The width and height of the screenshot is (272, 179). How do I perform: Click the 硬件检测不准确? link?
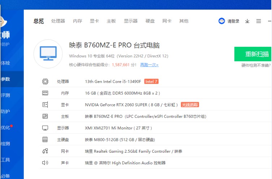[256, 66]
